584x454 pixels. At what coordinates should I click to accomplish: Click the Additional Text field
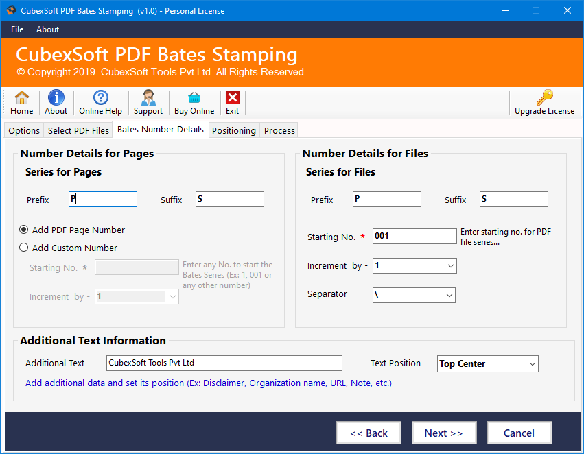pos(224,363)
